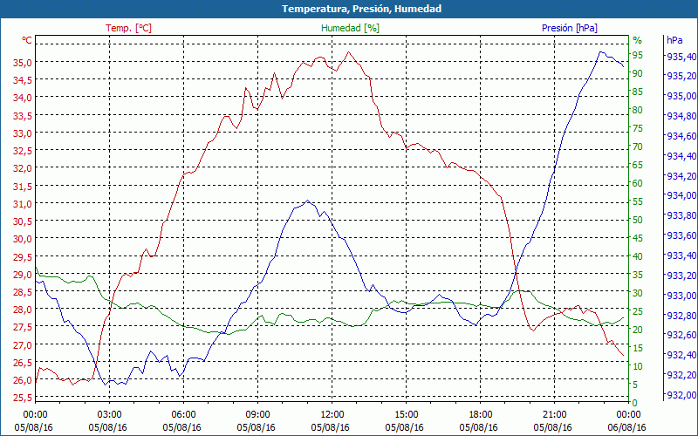This screenshot has height=436, width=698.
Task: Click the 85 humidity axis value
Action: pos(638,92)
